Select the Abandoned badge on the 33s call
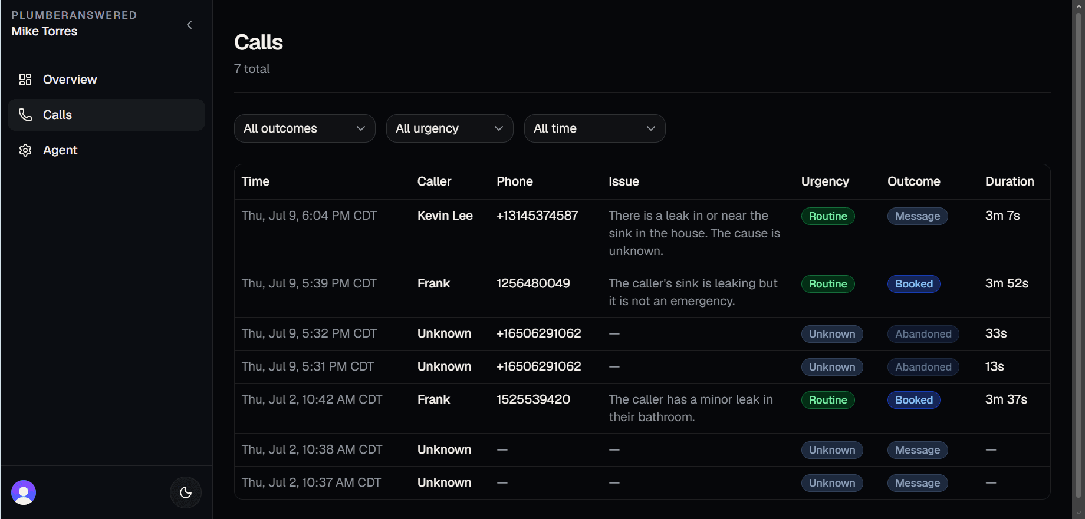This screenshot has width=1085, height=519. (x=923, y=334)
